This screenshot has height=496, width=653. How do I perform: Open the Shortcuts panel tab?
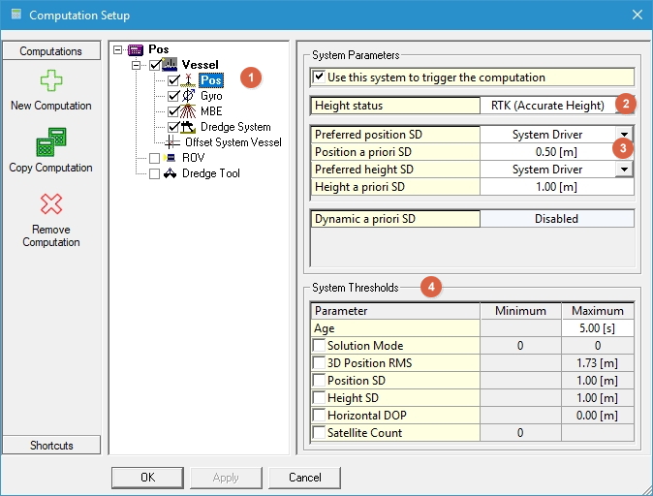pos(50,446)
